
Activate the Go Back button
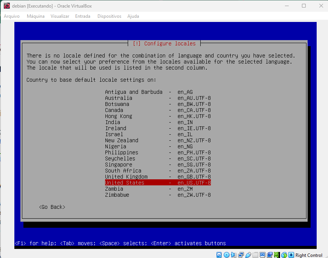click(52, 207)
